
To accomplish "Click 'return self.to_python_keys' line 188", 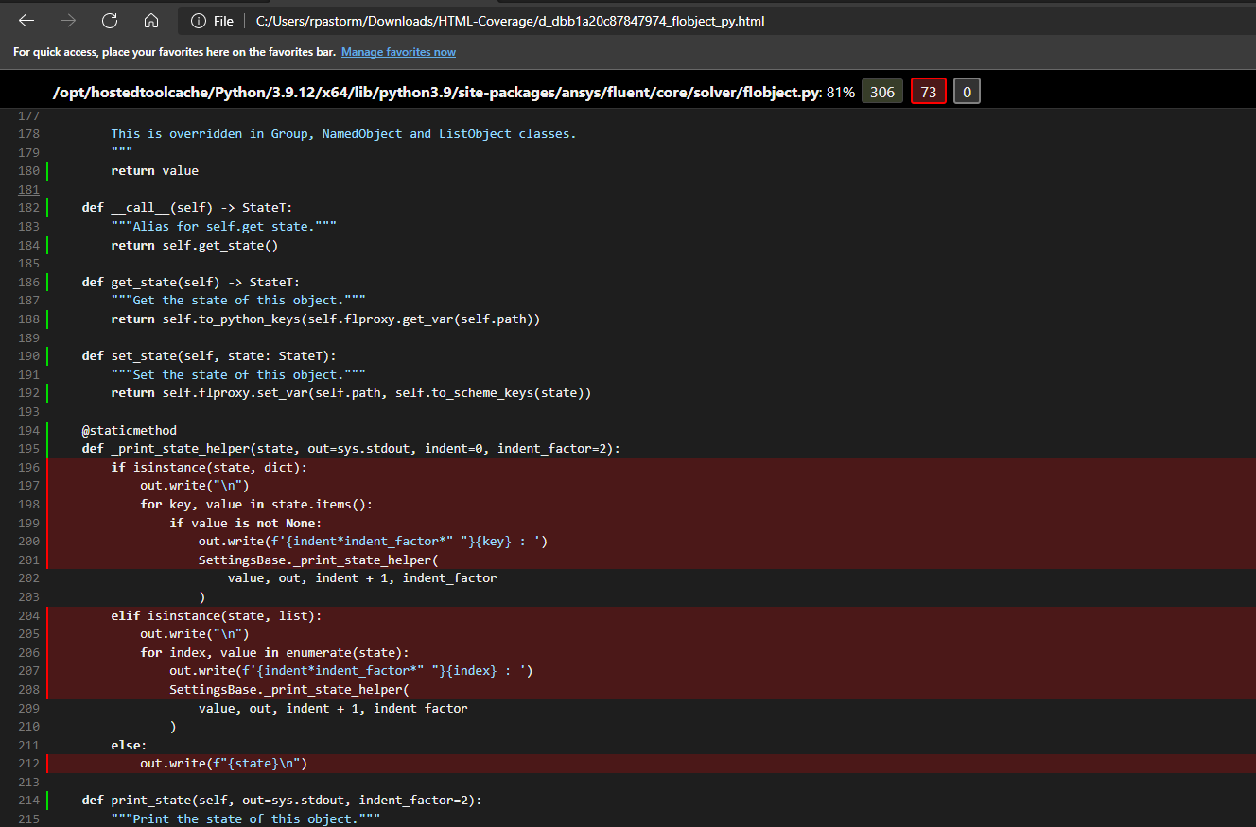I will point(325,319).
